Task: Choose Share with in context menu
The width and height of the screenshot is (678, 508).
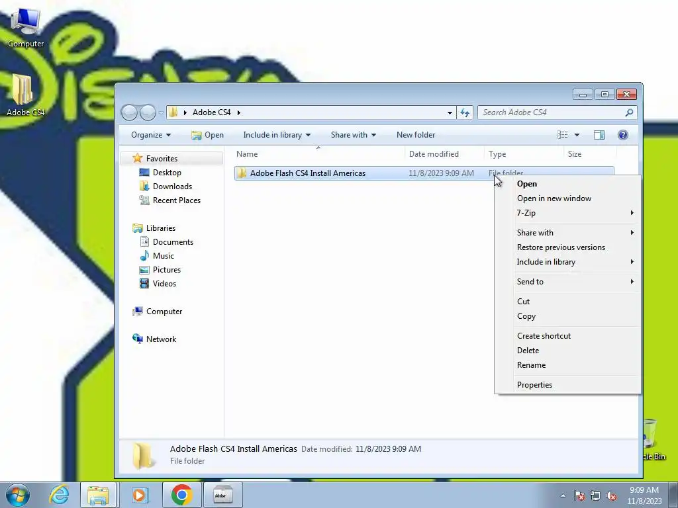Action: pos(567,232)
